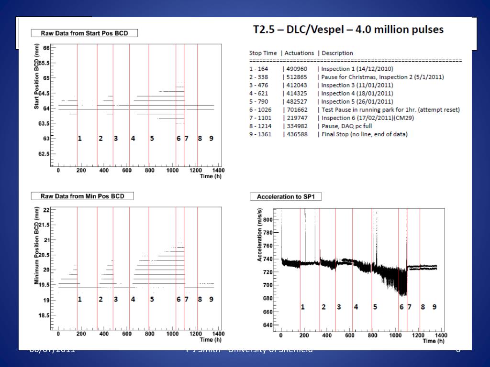Click the '780' tick on Acceleration axis
Screen dimensions: 490x367
click(268, 233)
